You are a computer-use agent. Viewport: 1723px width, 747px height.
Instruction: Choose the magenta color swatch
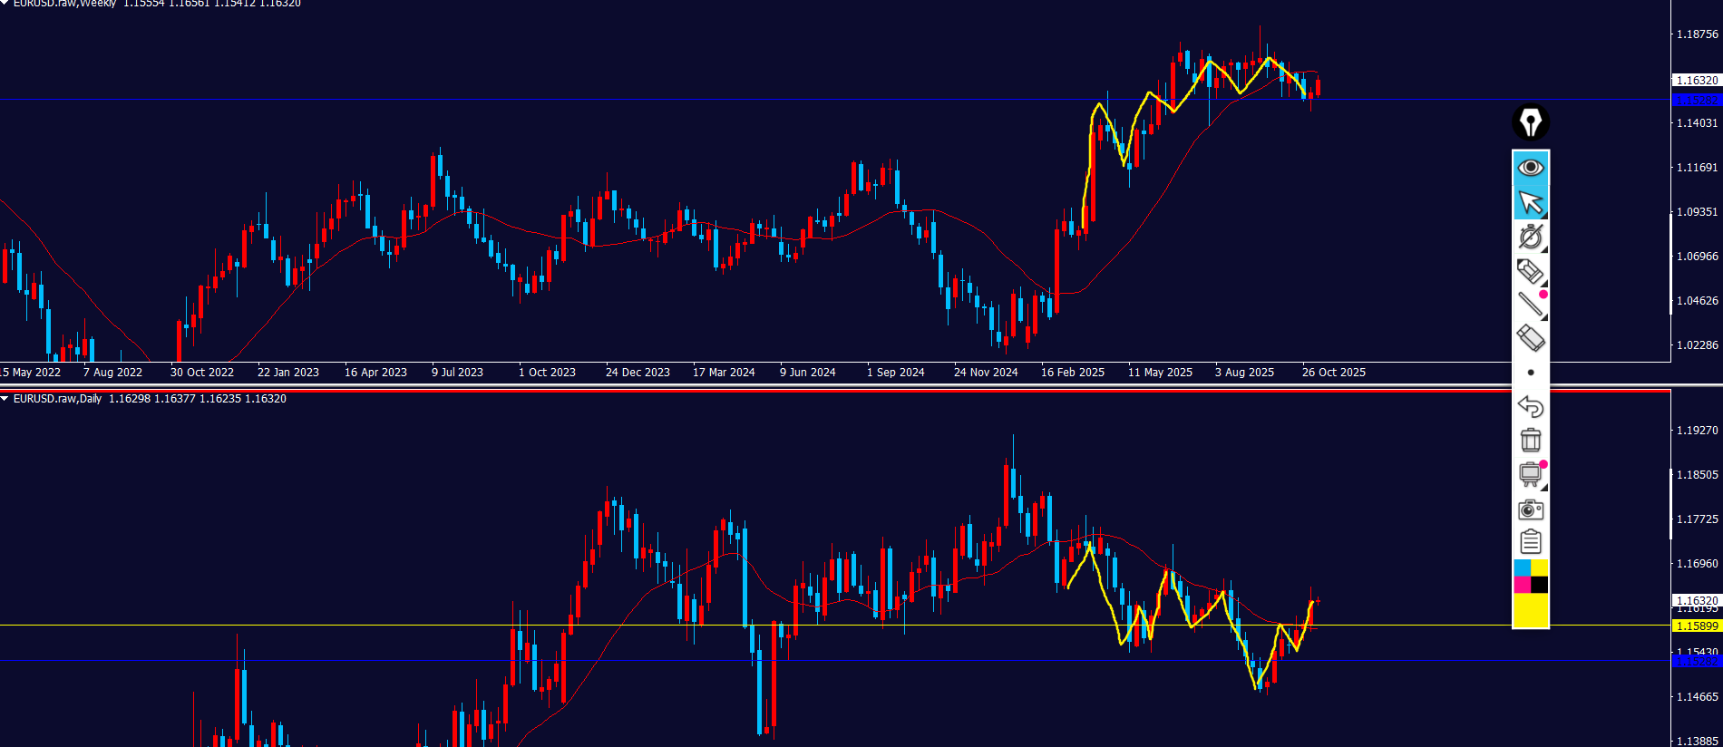1522,585
